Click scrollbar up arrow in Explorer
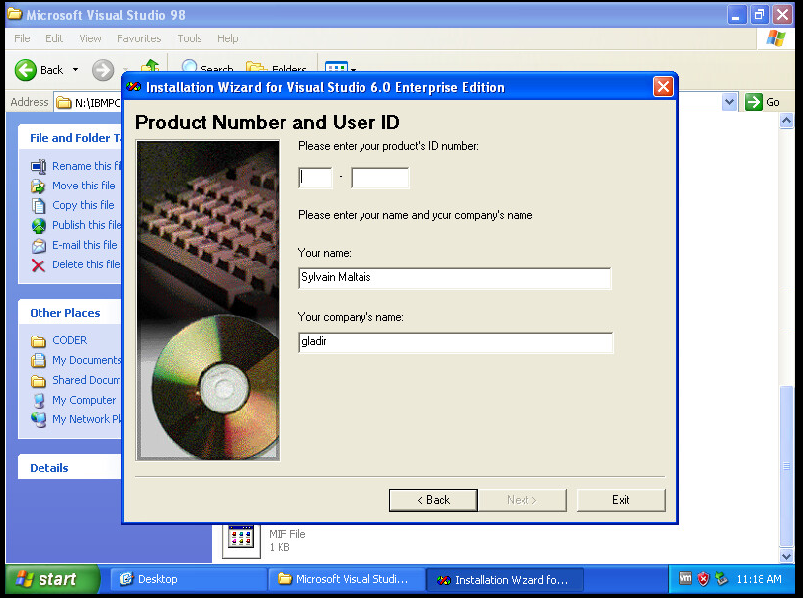 (x=786, y=121)
